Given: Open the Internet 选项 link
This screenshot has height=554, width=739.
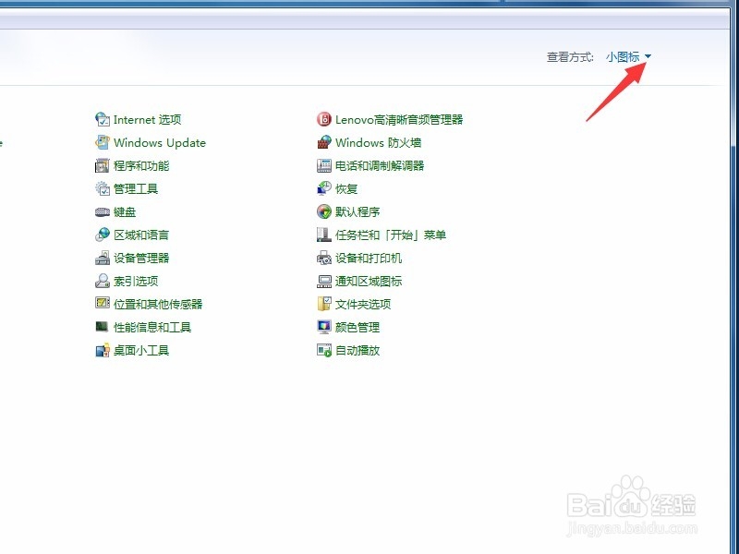Looking at the screenshot, I should [x=147, y=120].
